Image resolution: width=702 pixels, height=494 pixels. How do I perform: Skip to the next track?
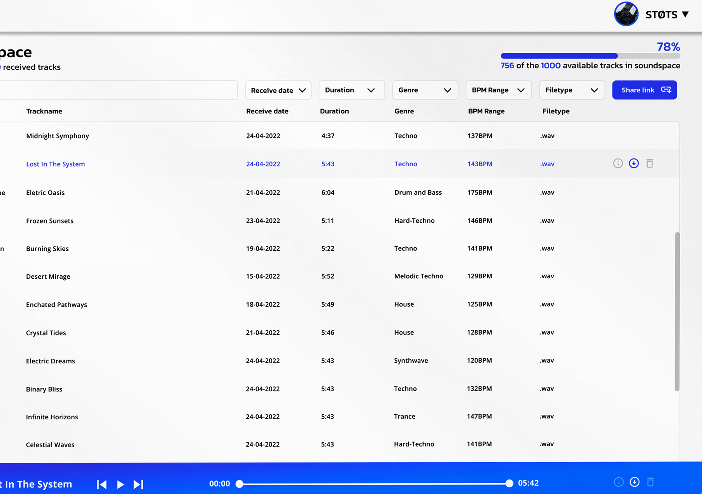coord(138,484)
